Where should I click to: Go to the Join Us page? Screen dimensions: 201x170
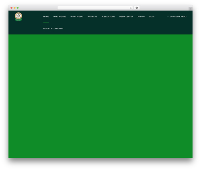click(x=141, y=16)
